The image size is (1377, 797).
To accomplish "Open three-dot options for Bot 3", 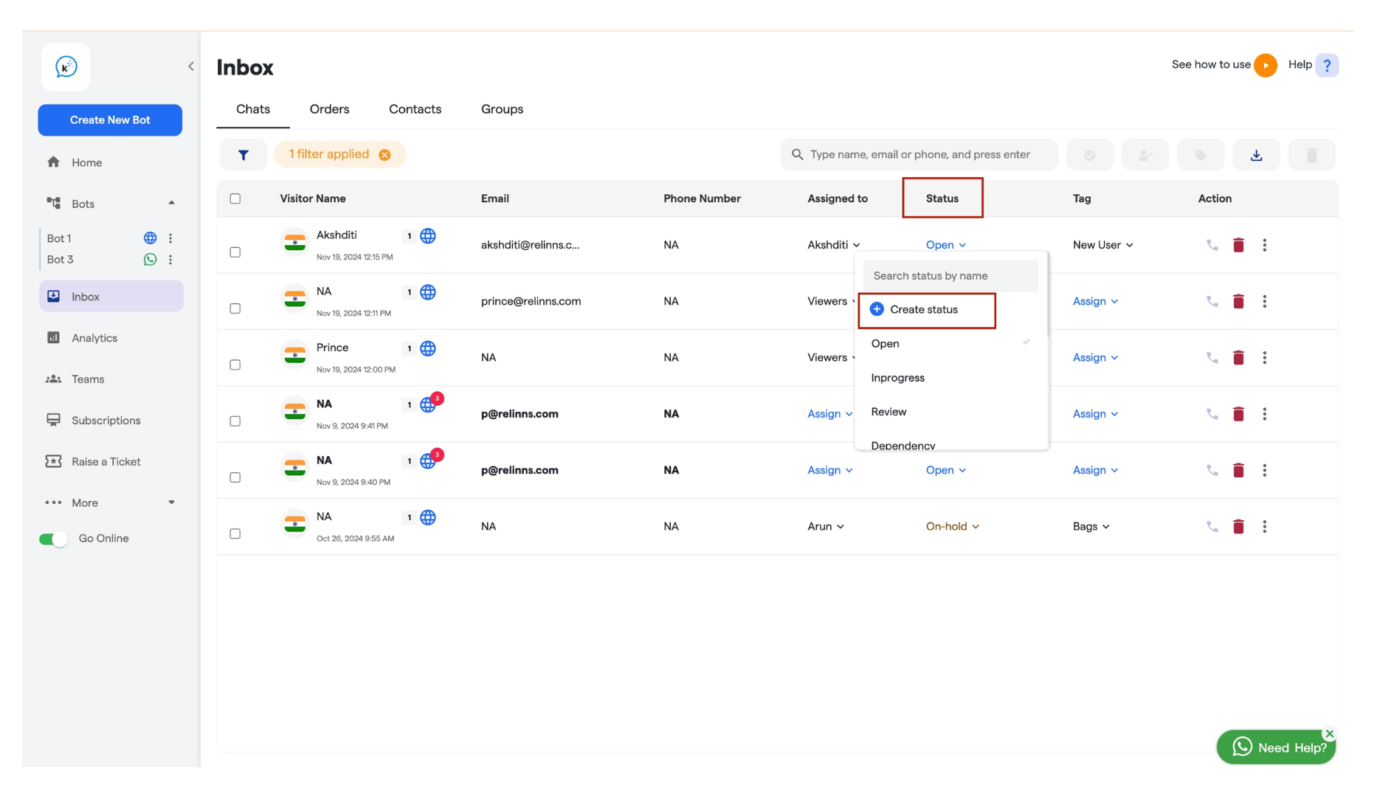I will coord(170,260).
